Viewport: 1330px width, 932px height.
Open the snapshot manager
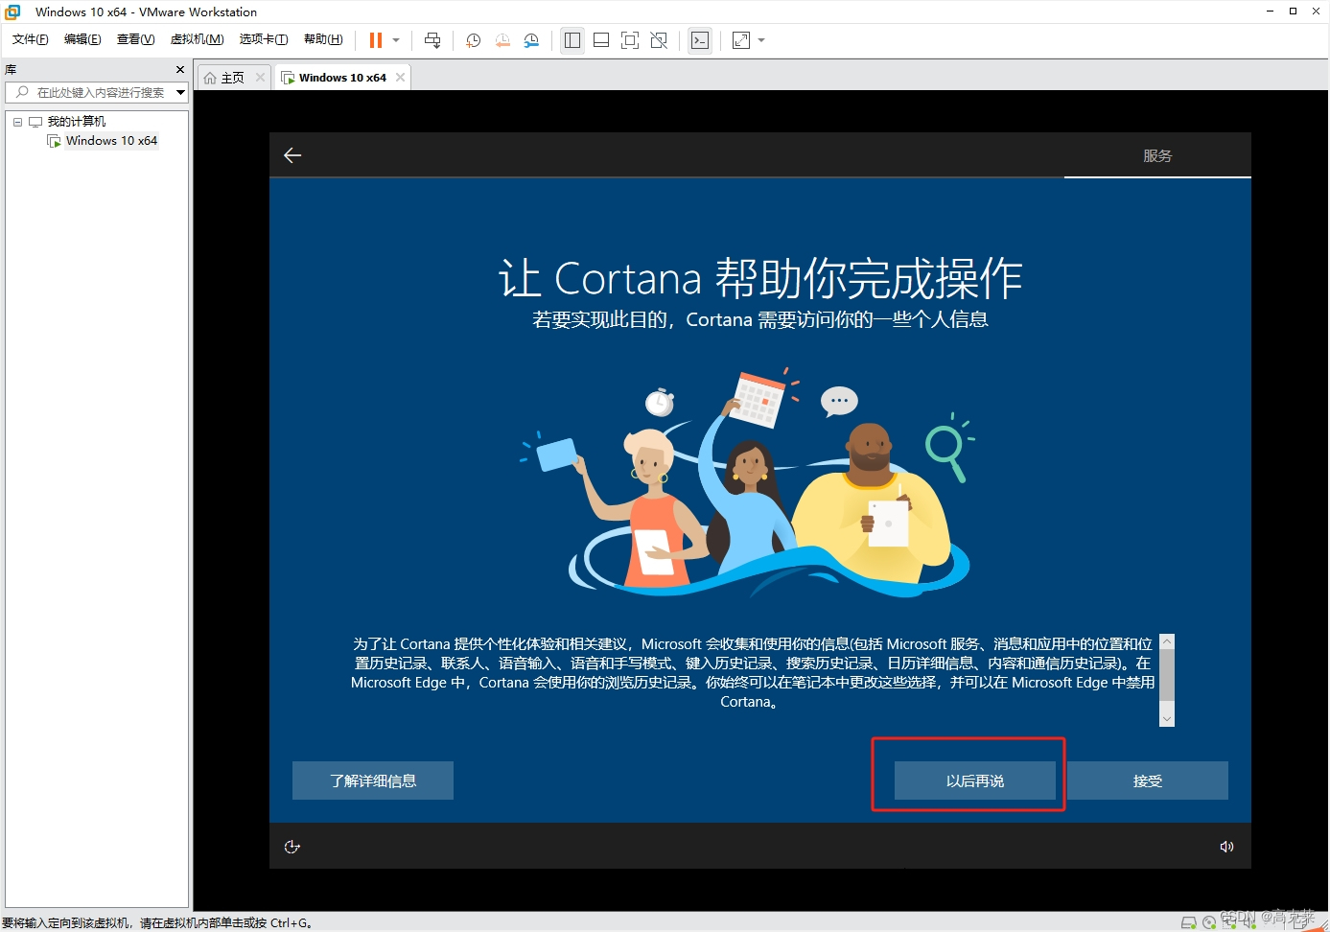point(531,40)
